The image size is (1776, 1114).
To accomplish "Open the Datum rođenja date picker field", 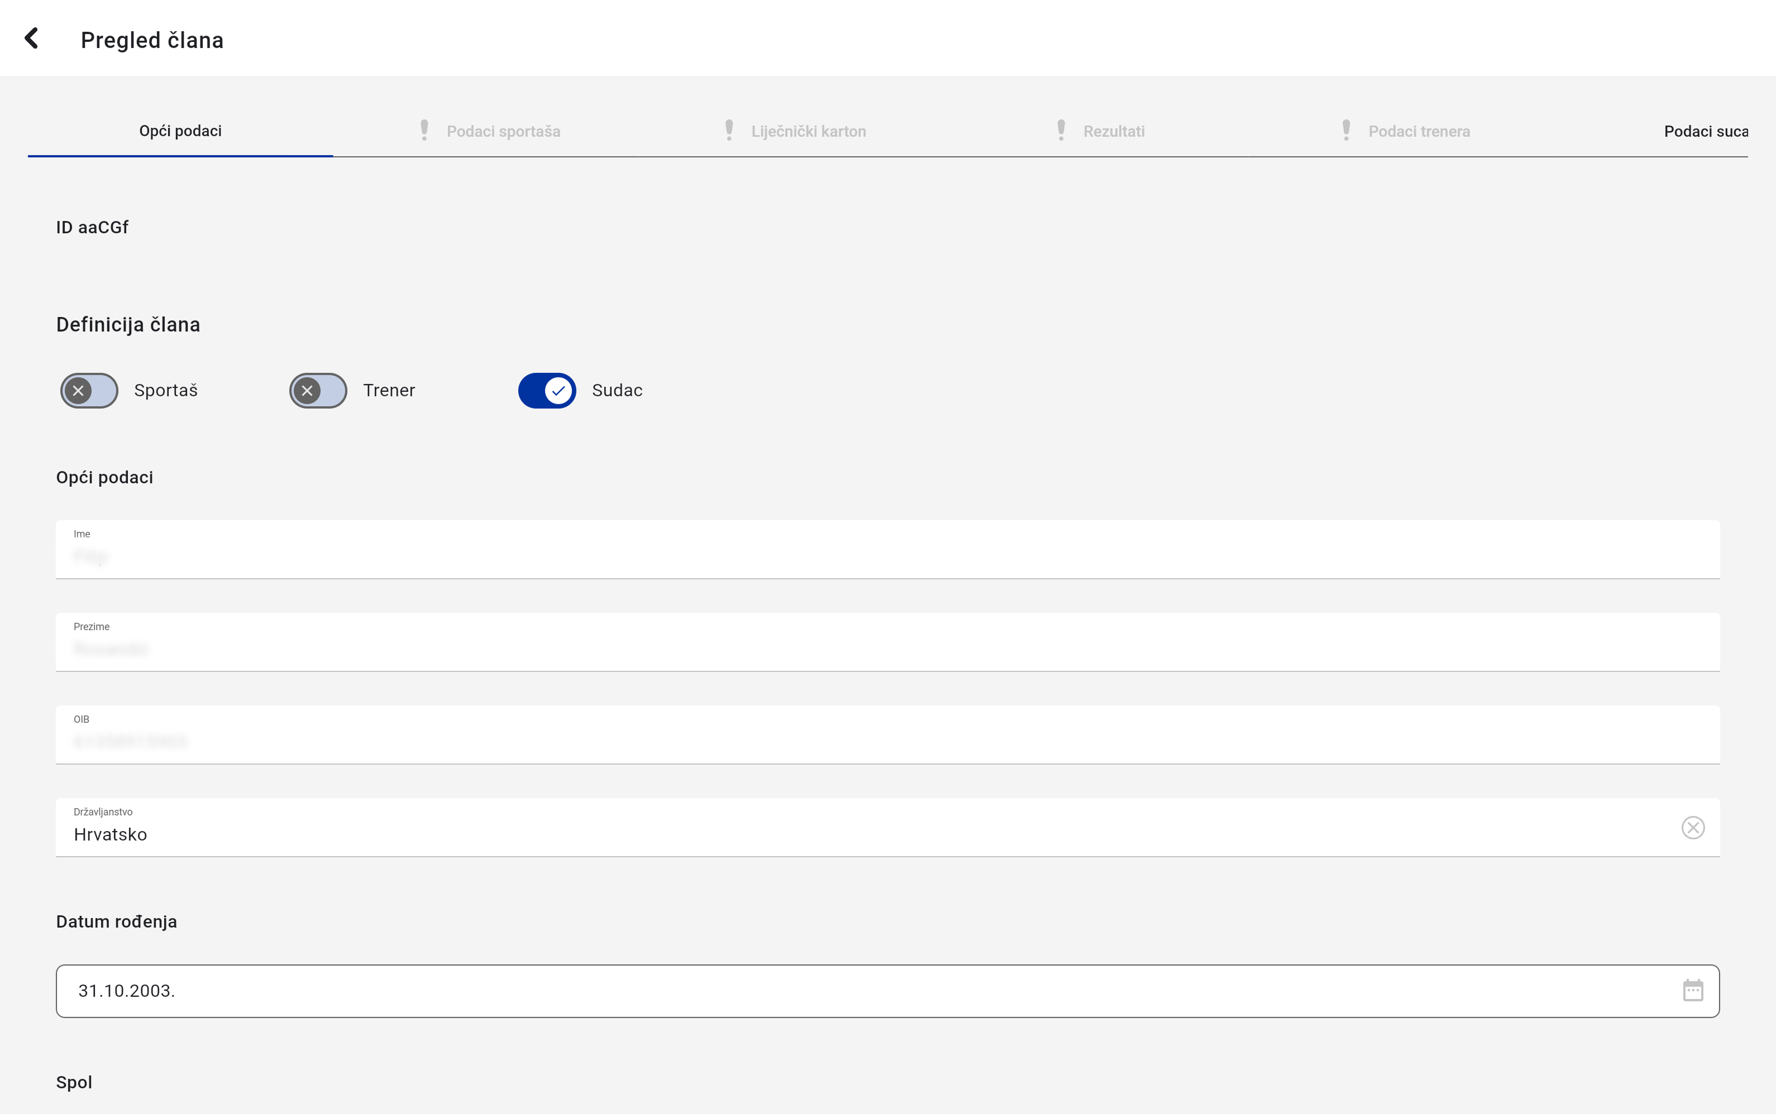I will point(848,991).
